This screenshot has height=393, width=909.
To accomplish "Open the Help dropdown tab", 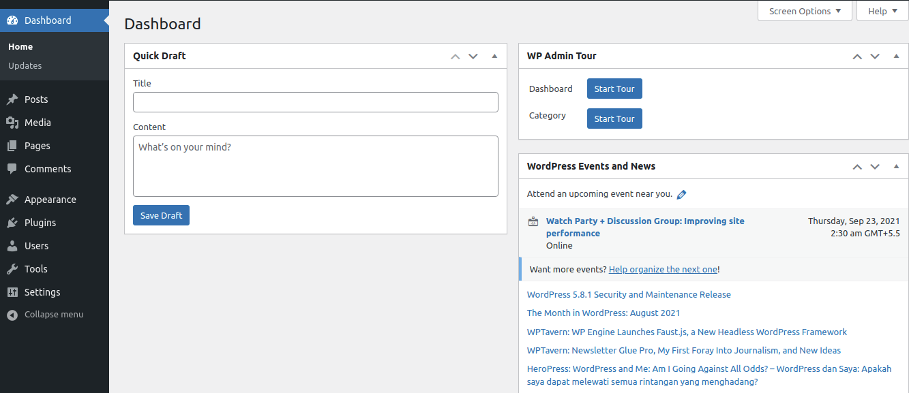I will [x=883, y=11].
